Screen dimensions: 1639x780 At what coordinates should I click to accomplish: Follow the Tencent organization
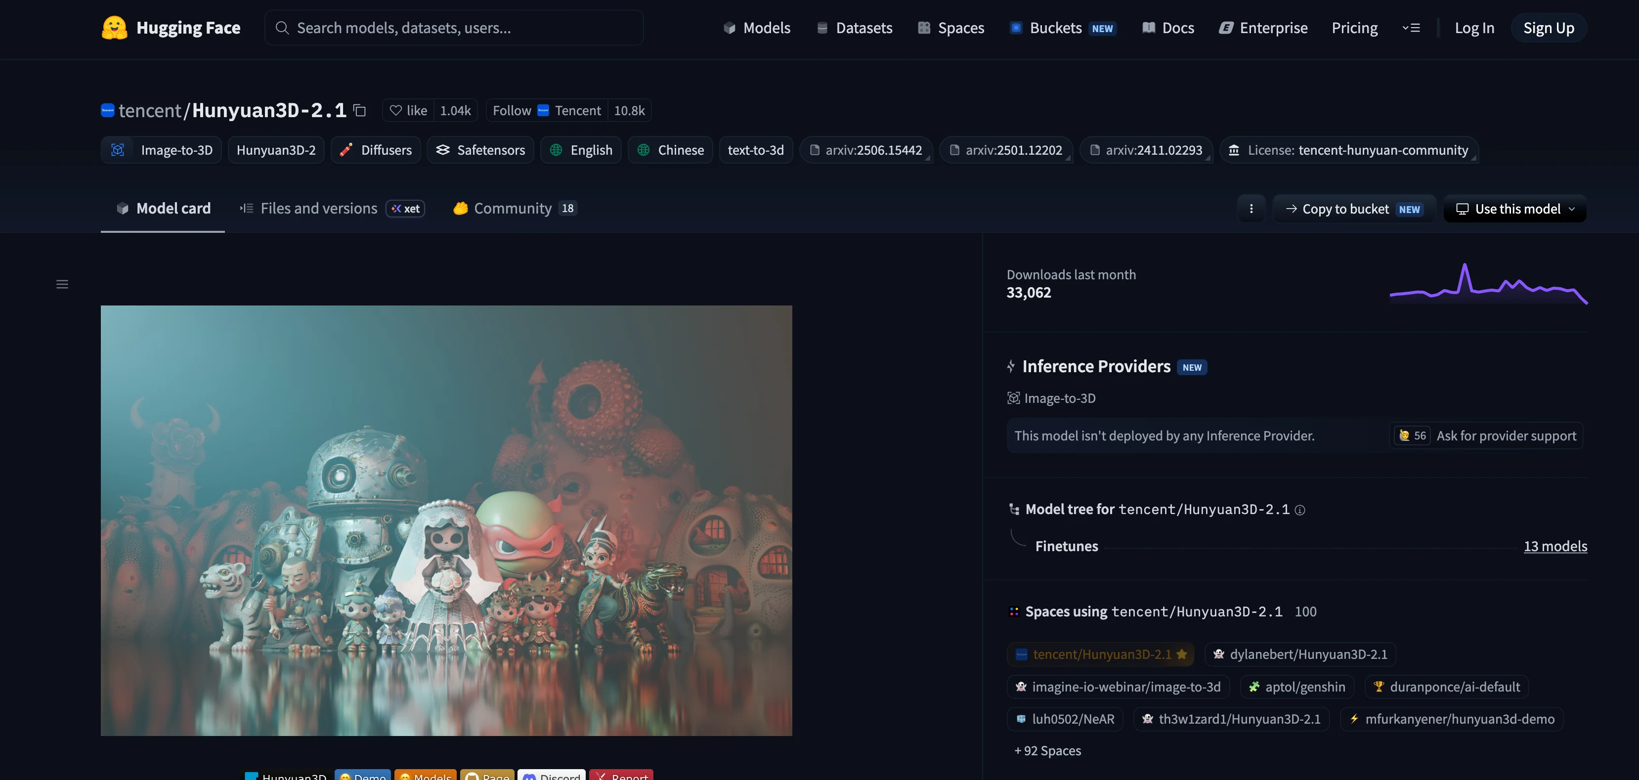point(512,111)
